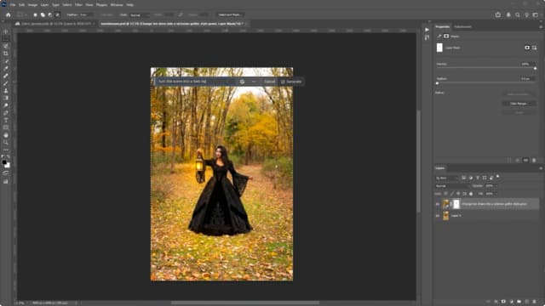Open the Edit Toolbar three-dots button
Image resolution: width=545 pixels, height=306 pixels.
tap(6, 150)
